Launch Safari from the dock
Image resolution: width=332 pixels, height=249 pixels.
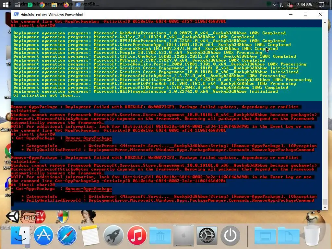tap(67, 236)
